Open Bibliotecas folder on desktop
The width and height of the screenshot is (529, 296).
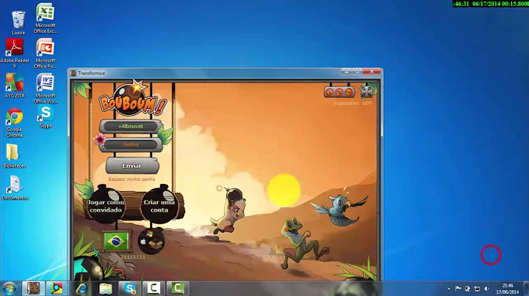[14, 155]
